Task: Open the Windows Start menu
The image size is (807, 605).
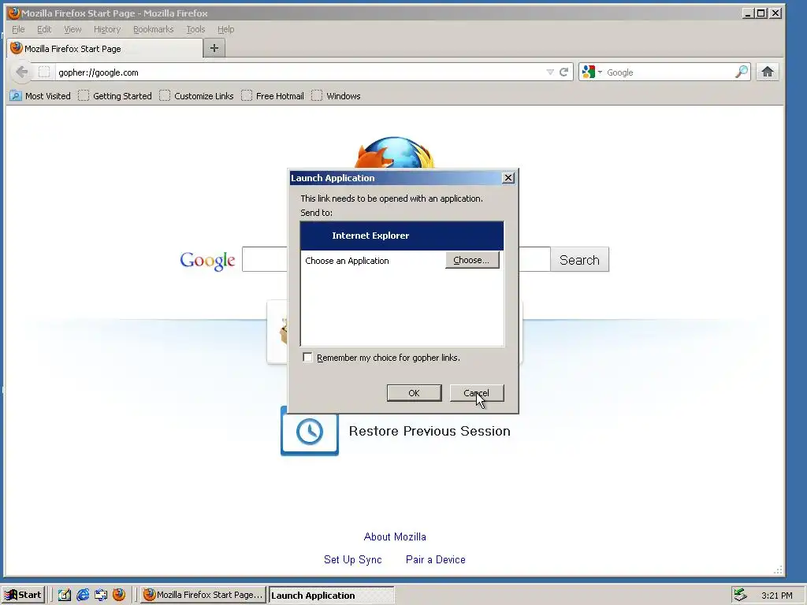Action: (x=24, y=595)
